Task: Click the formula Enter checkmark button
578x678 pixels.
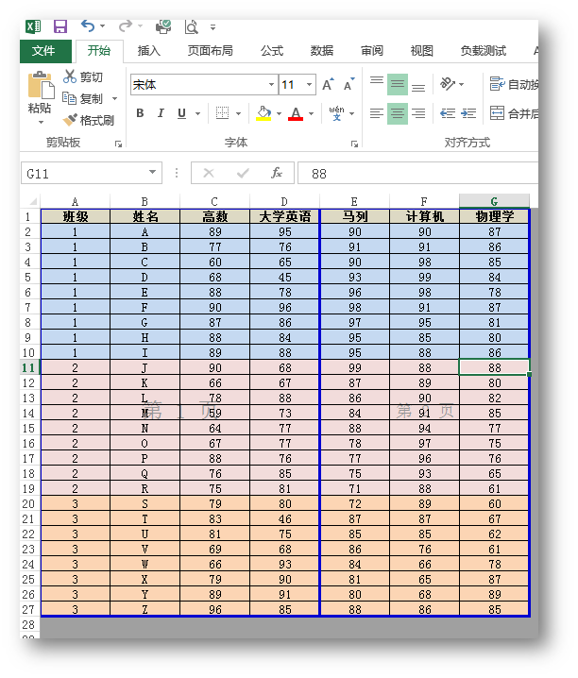Action: [243, 174]
